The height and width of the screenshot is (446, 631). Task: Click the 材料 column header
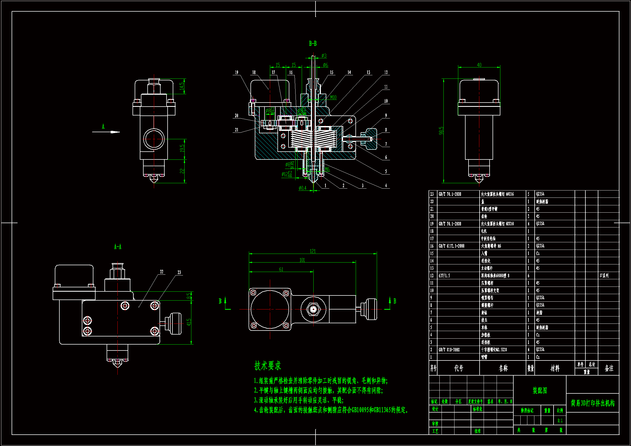click(x=555, y=368)
